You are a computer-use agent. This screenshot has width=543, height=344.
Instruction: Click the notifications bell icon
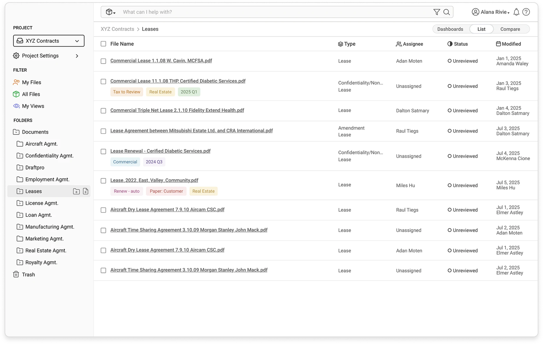[x=517, y=12]
